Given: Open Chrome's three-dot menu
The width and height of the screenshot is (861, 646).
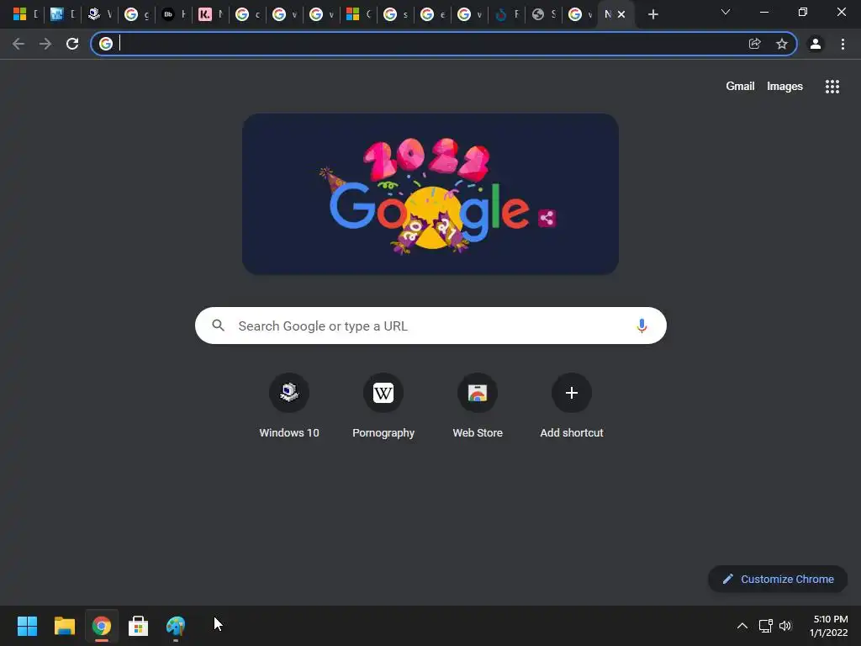Looking at the screenshot, I should point(843,44).
